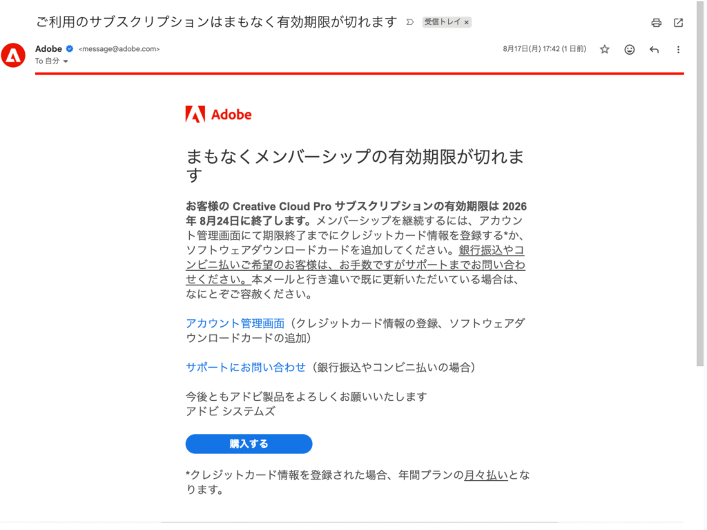The image size is (707, 530).
Task: Click underlined 銀行振込やコンビニ払い support text
Action: 356,265
